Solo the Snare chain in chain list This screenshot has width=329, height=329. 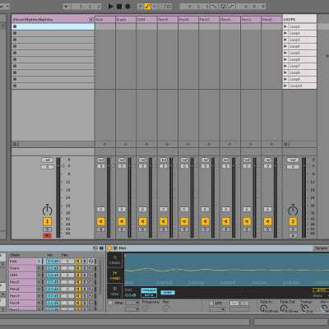[85, 268]
